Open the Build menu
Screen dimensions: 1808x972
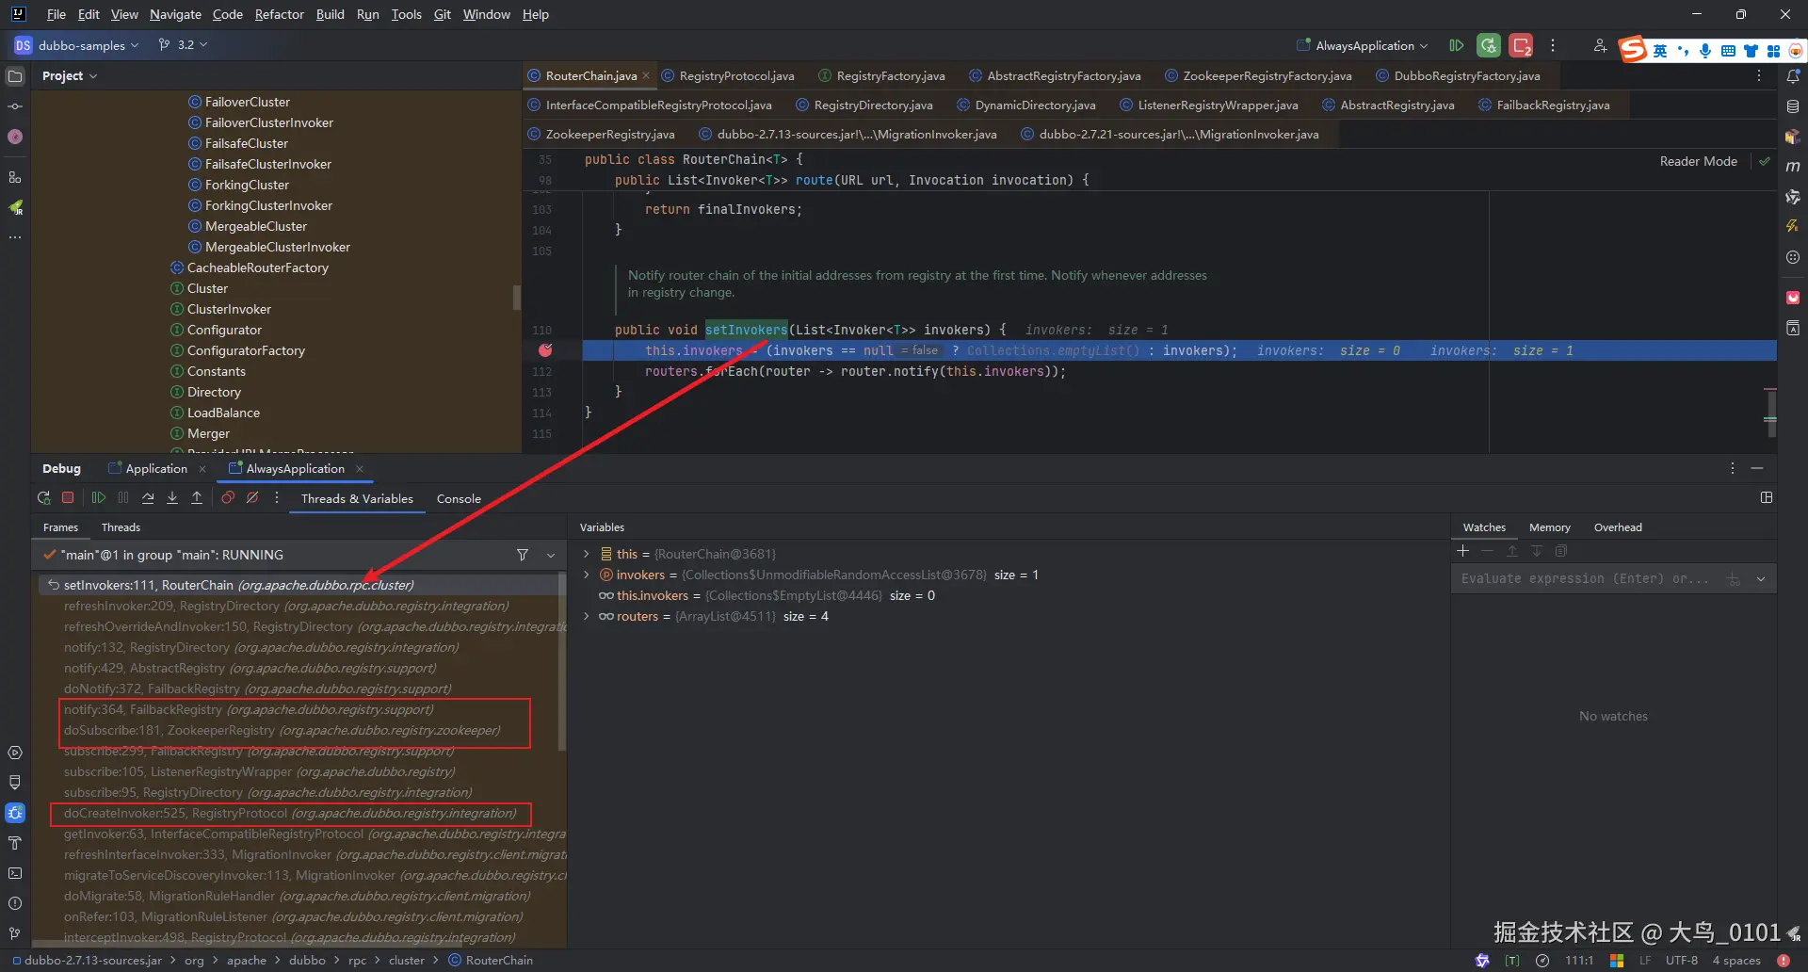331,14
